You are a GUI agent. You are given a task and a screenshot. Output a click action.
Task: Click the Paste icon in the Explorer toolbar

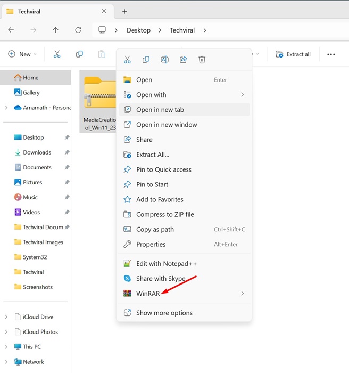[x=102, y=54]
